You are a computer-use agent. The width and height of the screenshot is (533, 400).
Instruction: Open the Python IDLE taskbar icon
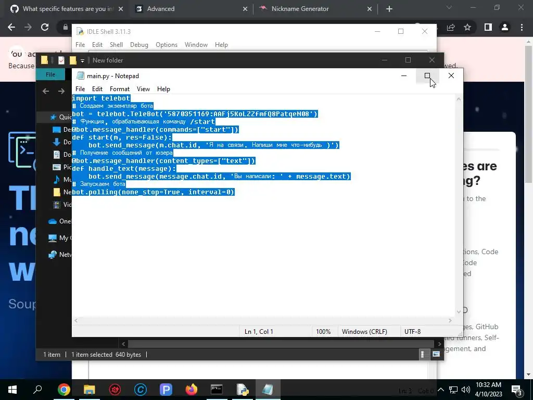(x=242, y=390)
